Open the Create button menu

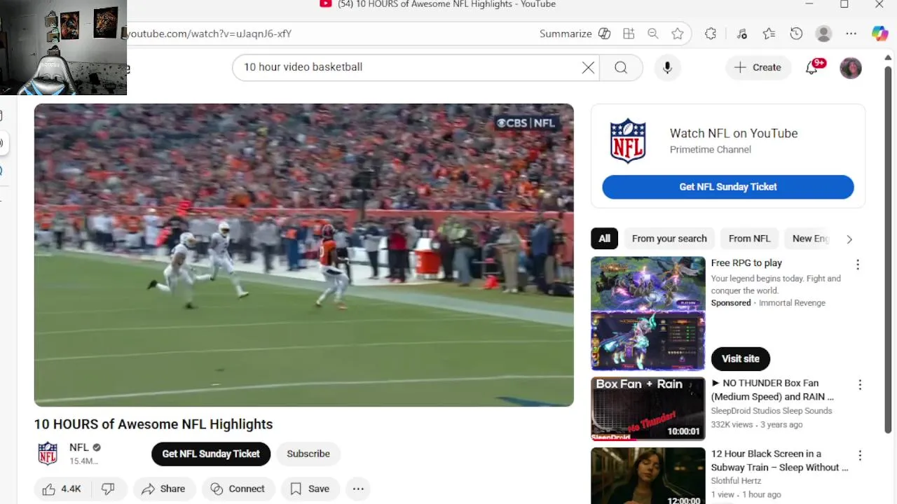(758, 67)
